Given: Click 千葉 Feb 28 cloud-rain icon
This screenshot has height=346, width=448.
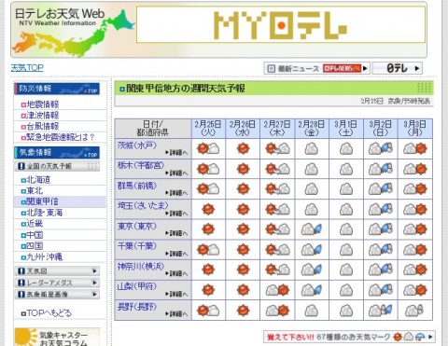Looking at the screenshot, I should coord(312,250).
